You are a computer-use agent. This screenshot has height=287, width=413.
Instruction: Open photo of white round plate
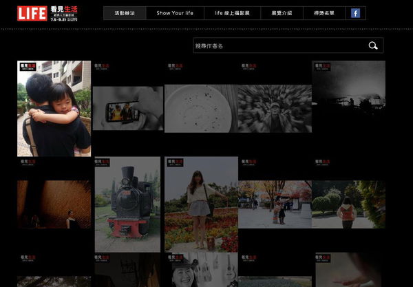(200, 109)
